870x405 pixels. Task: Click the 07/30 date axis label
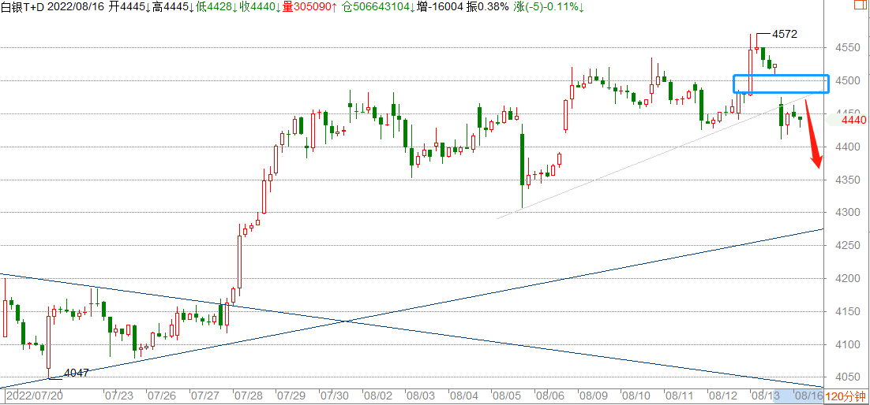334,396
